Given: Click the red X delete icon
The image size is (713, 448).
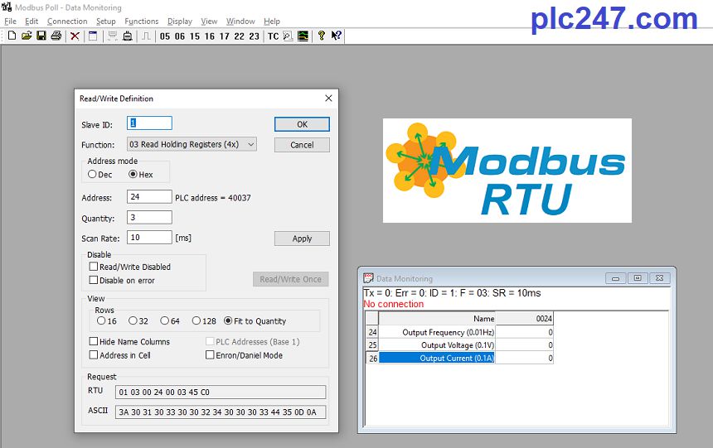Looking at the screenshot, I should [75, 36].
